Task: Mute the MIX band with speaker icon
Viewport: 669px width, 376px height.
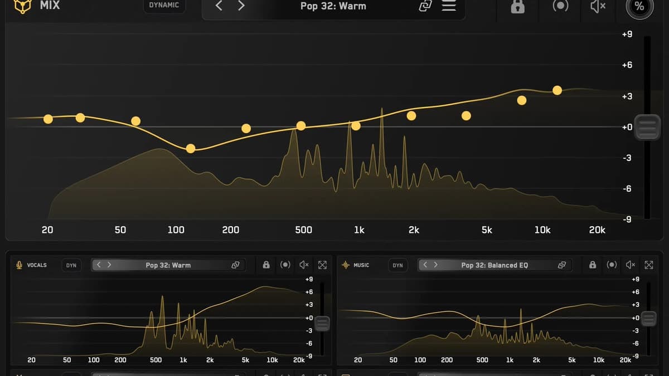Action: pos(598,6)
